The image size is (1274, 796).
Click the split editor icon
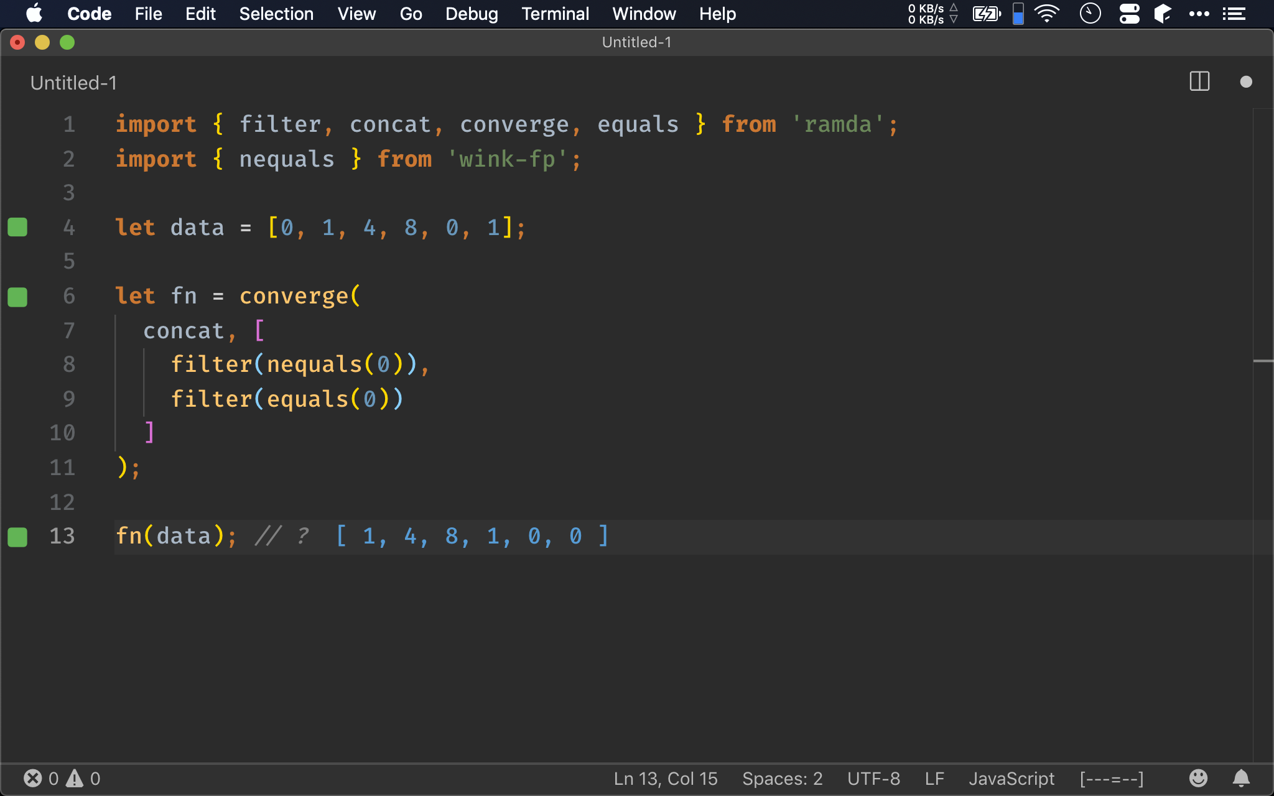(x=1199, y=81)
